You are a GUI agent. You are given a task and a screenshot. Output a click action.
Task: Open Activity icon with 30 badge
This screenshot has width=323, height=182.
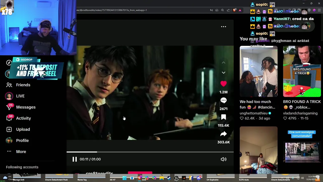[9, 118]
